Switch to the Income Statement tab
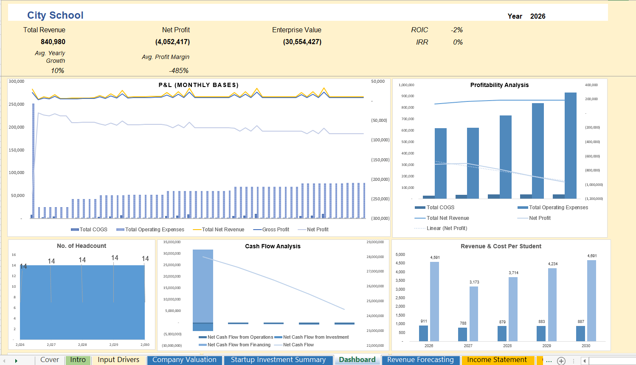 pos(497,359)
